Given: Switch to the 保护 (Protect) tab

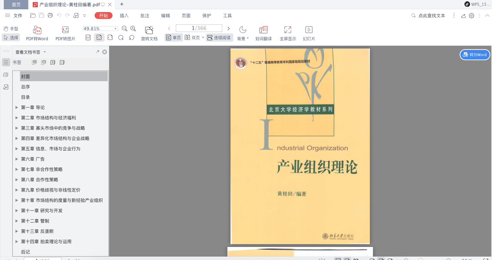Looking at the screenshot, I should 207,15.
